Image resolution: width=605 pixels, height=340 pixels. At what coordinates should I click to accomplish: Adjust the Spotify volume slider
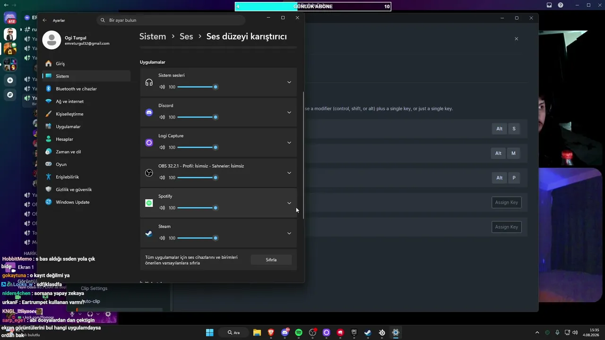tap(198, 208)
